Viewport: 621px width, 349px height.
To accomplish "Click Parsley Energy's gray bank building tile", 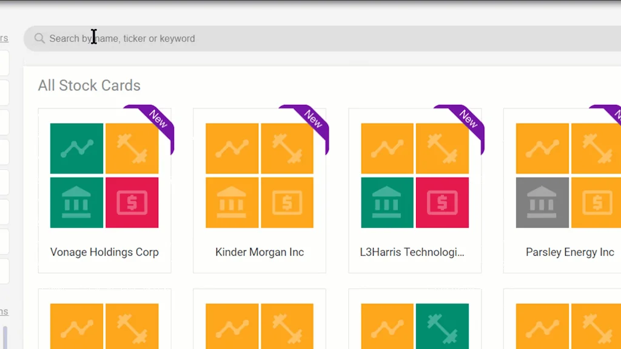I will click(x=542, y=202).
